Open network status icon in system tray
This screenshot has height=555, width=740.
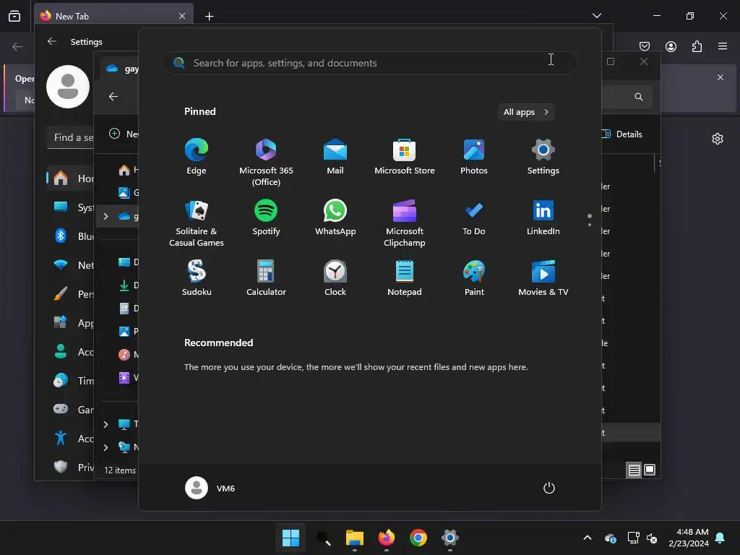pyautogui.click(x=633, y=538)
